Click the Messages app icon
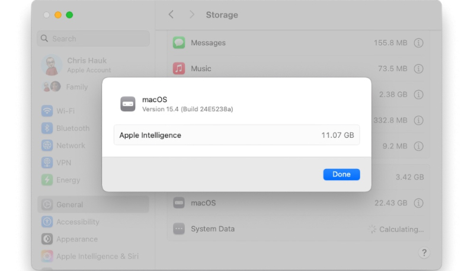Image resolution: width=474 pixels, height=271 pixels. 179,43
